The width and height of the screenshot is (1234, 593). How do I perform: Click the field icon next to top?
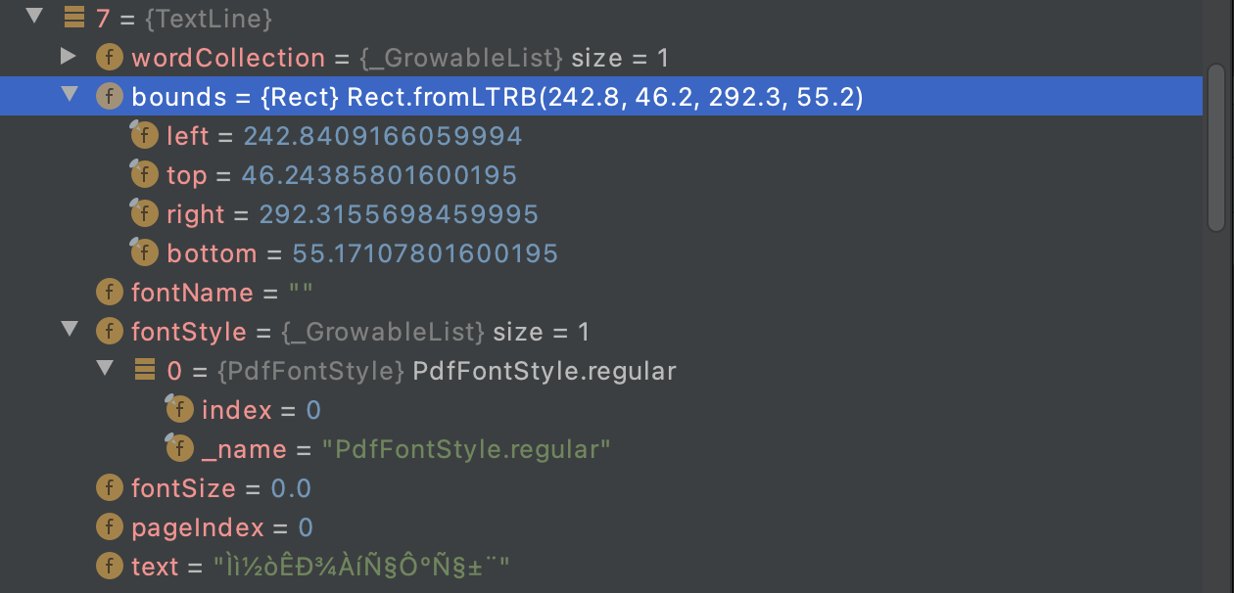pyautogui.click(x=144, y=174)
